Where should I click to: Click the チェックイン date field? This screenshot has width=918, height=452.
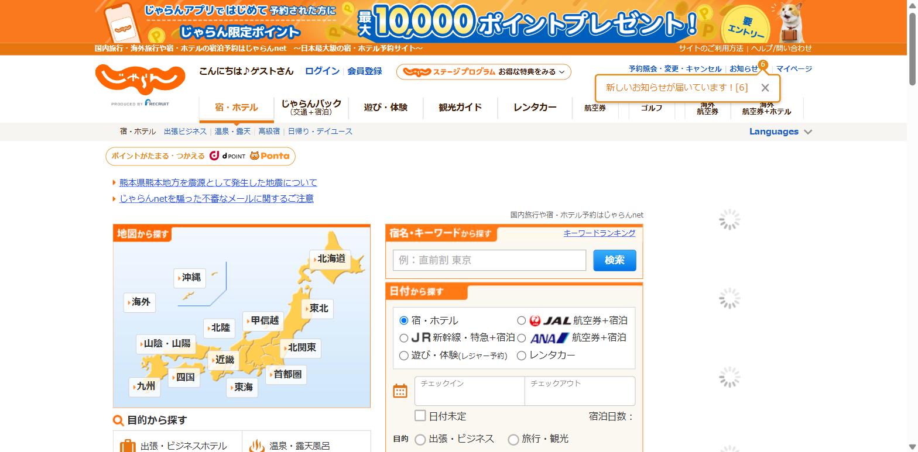pos(470,391)
